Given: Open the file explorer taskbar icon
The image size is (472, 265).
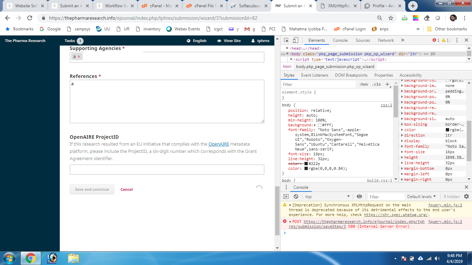Looking at the screenshot, I should click(x=74, y=258).
